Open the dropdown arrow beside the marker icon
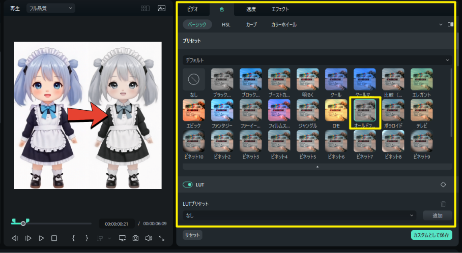Viewport: 462px width, 253px height. point(109,238)
